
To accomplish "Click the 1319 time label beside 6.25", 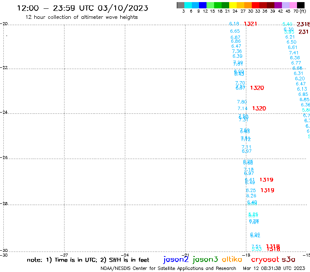I will coord(267,190).
